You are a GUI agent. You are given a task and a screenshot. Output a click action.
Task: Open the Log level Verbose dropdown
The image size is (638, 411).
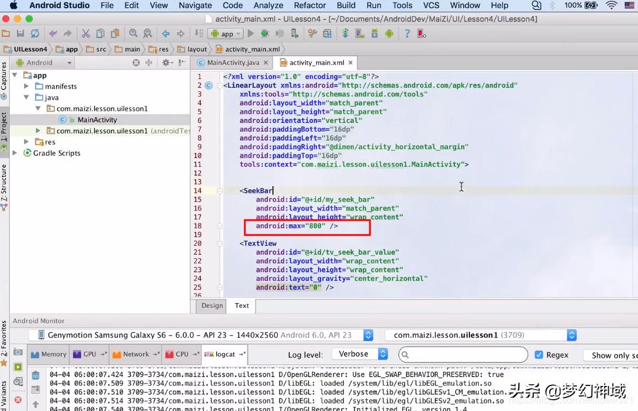[x=360, y=354]
